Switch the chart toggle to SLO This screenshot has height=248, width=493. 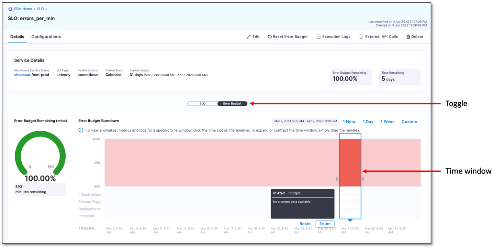click(202, 103)
